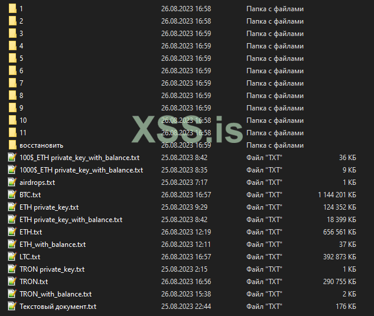Select the airdrops.txt file icon
This screenshot has width=374, height=316.
coord(12,183)
